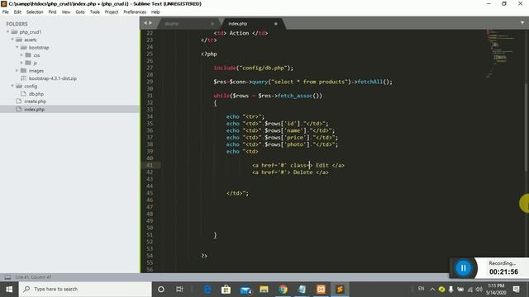Expand the js folder
This screenshot has height=297, width=529.
click(21, 63)
